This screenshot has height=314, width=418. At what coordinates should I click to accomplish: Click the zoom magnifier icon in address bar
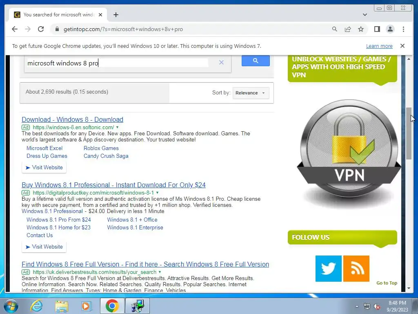point(335,29)
